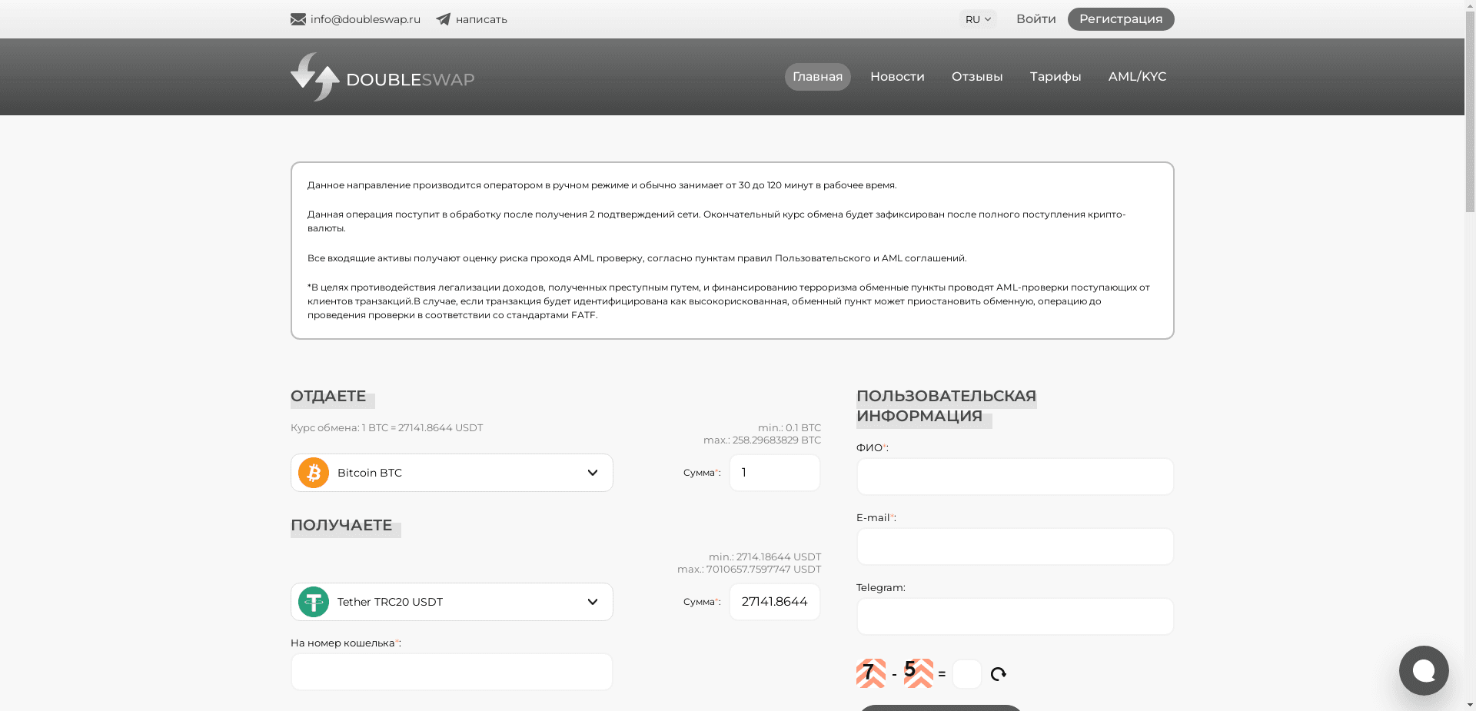Image resolution: width=1476 pixels, height=711 pixels.
Task: Click the DoubleSwap logo
Action: click(382, 77)
